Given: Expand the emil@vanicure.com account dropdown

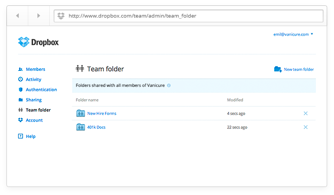Looking at the screenshot, I should coord(293,34).
